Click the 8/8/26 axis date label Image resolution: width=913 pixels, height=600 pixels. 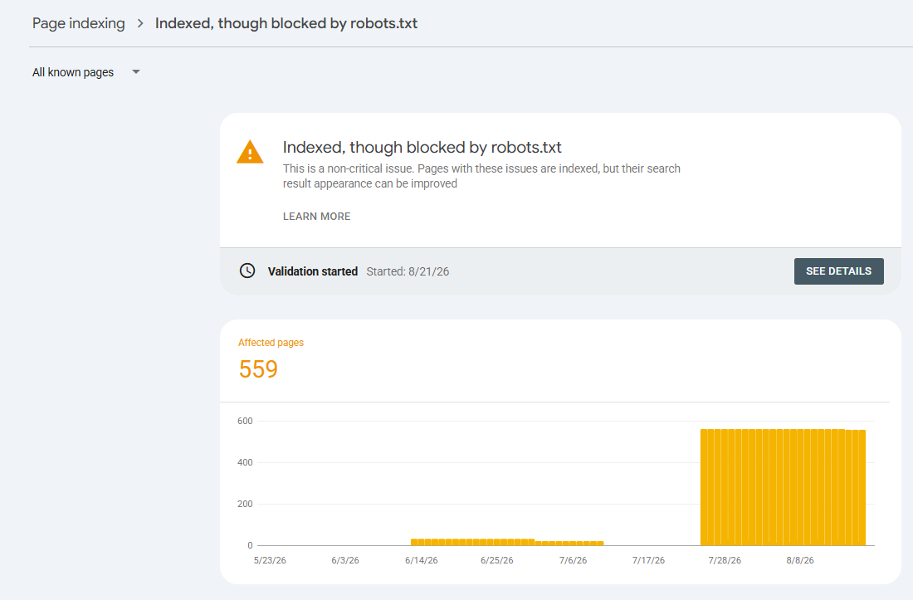(800, 560)
